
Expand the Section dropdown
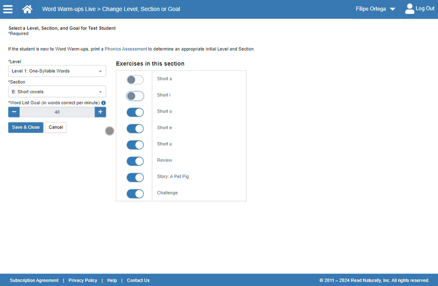[x=57, y=92]
